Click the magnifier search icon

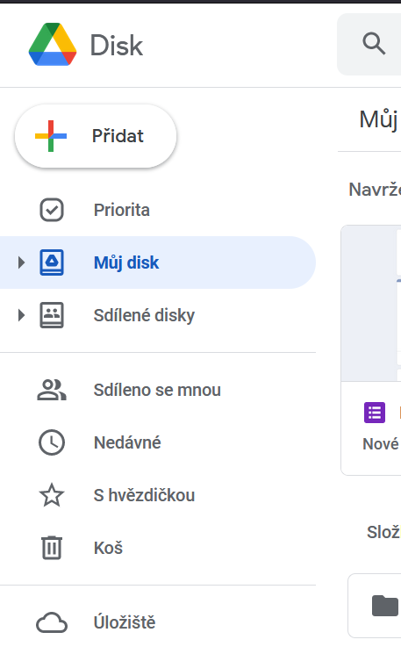tap(374, 43)
